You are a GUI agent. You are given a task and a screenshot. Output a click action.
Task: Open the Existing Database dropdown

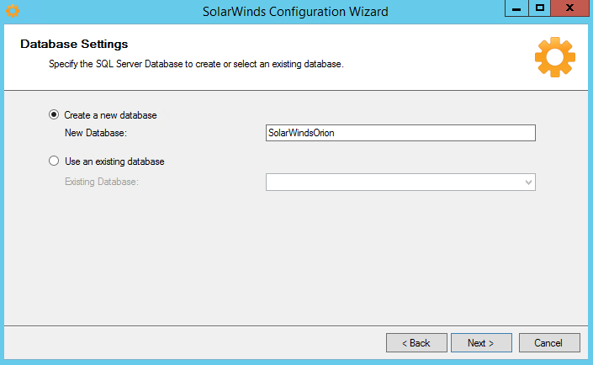click(x=400, y=182)
